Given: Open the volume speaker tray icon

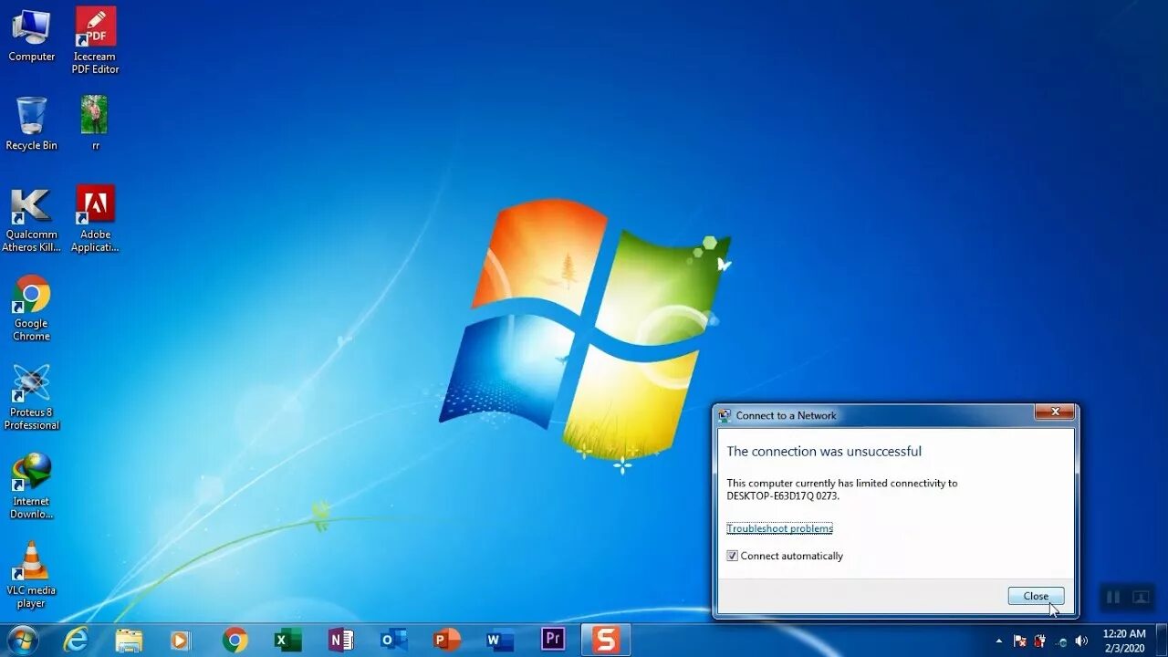Looking at the screenshot, I should (1081, 641).
